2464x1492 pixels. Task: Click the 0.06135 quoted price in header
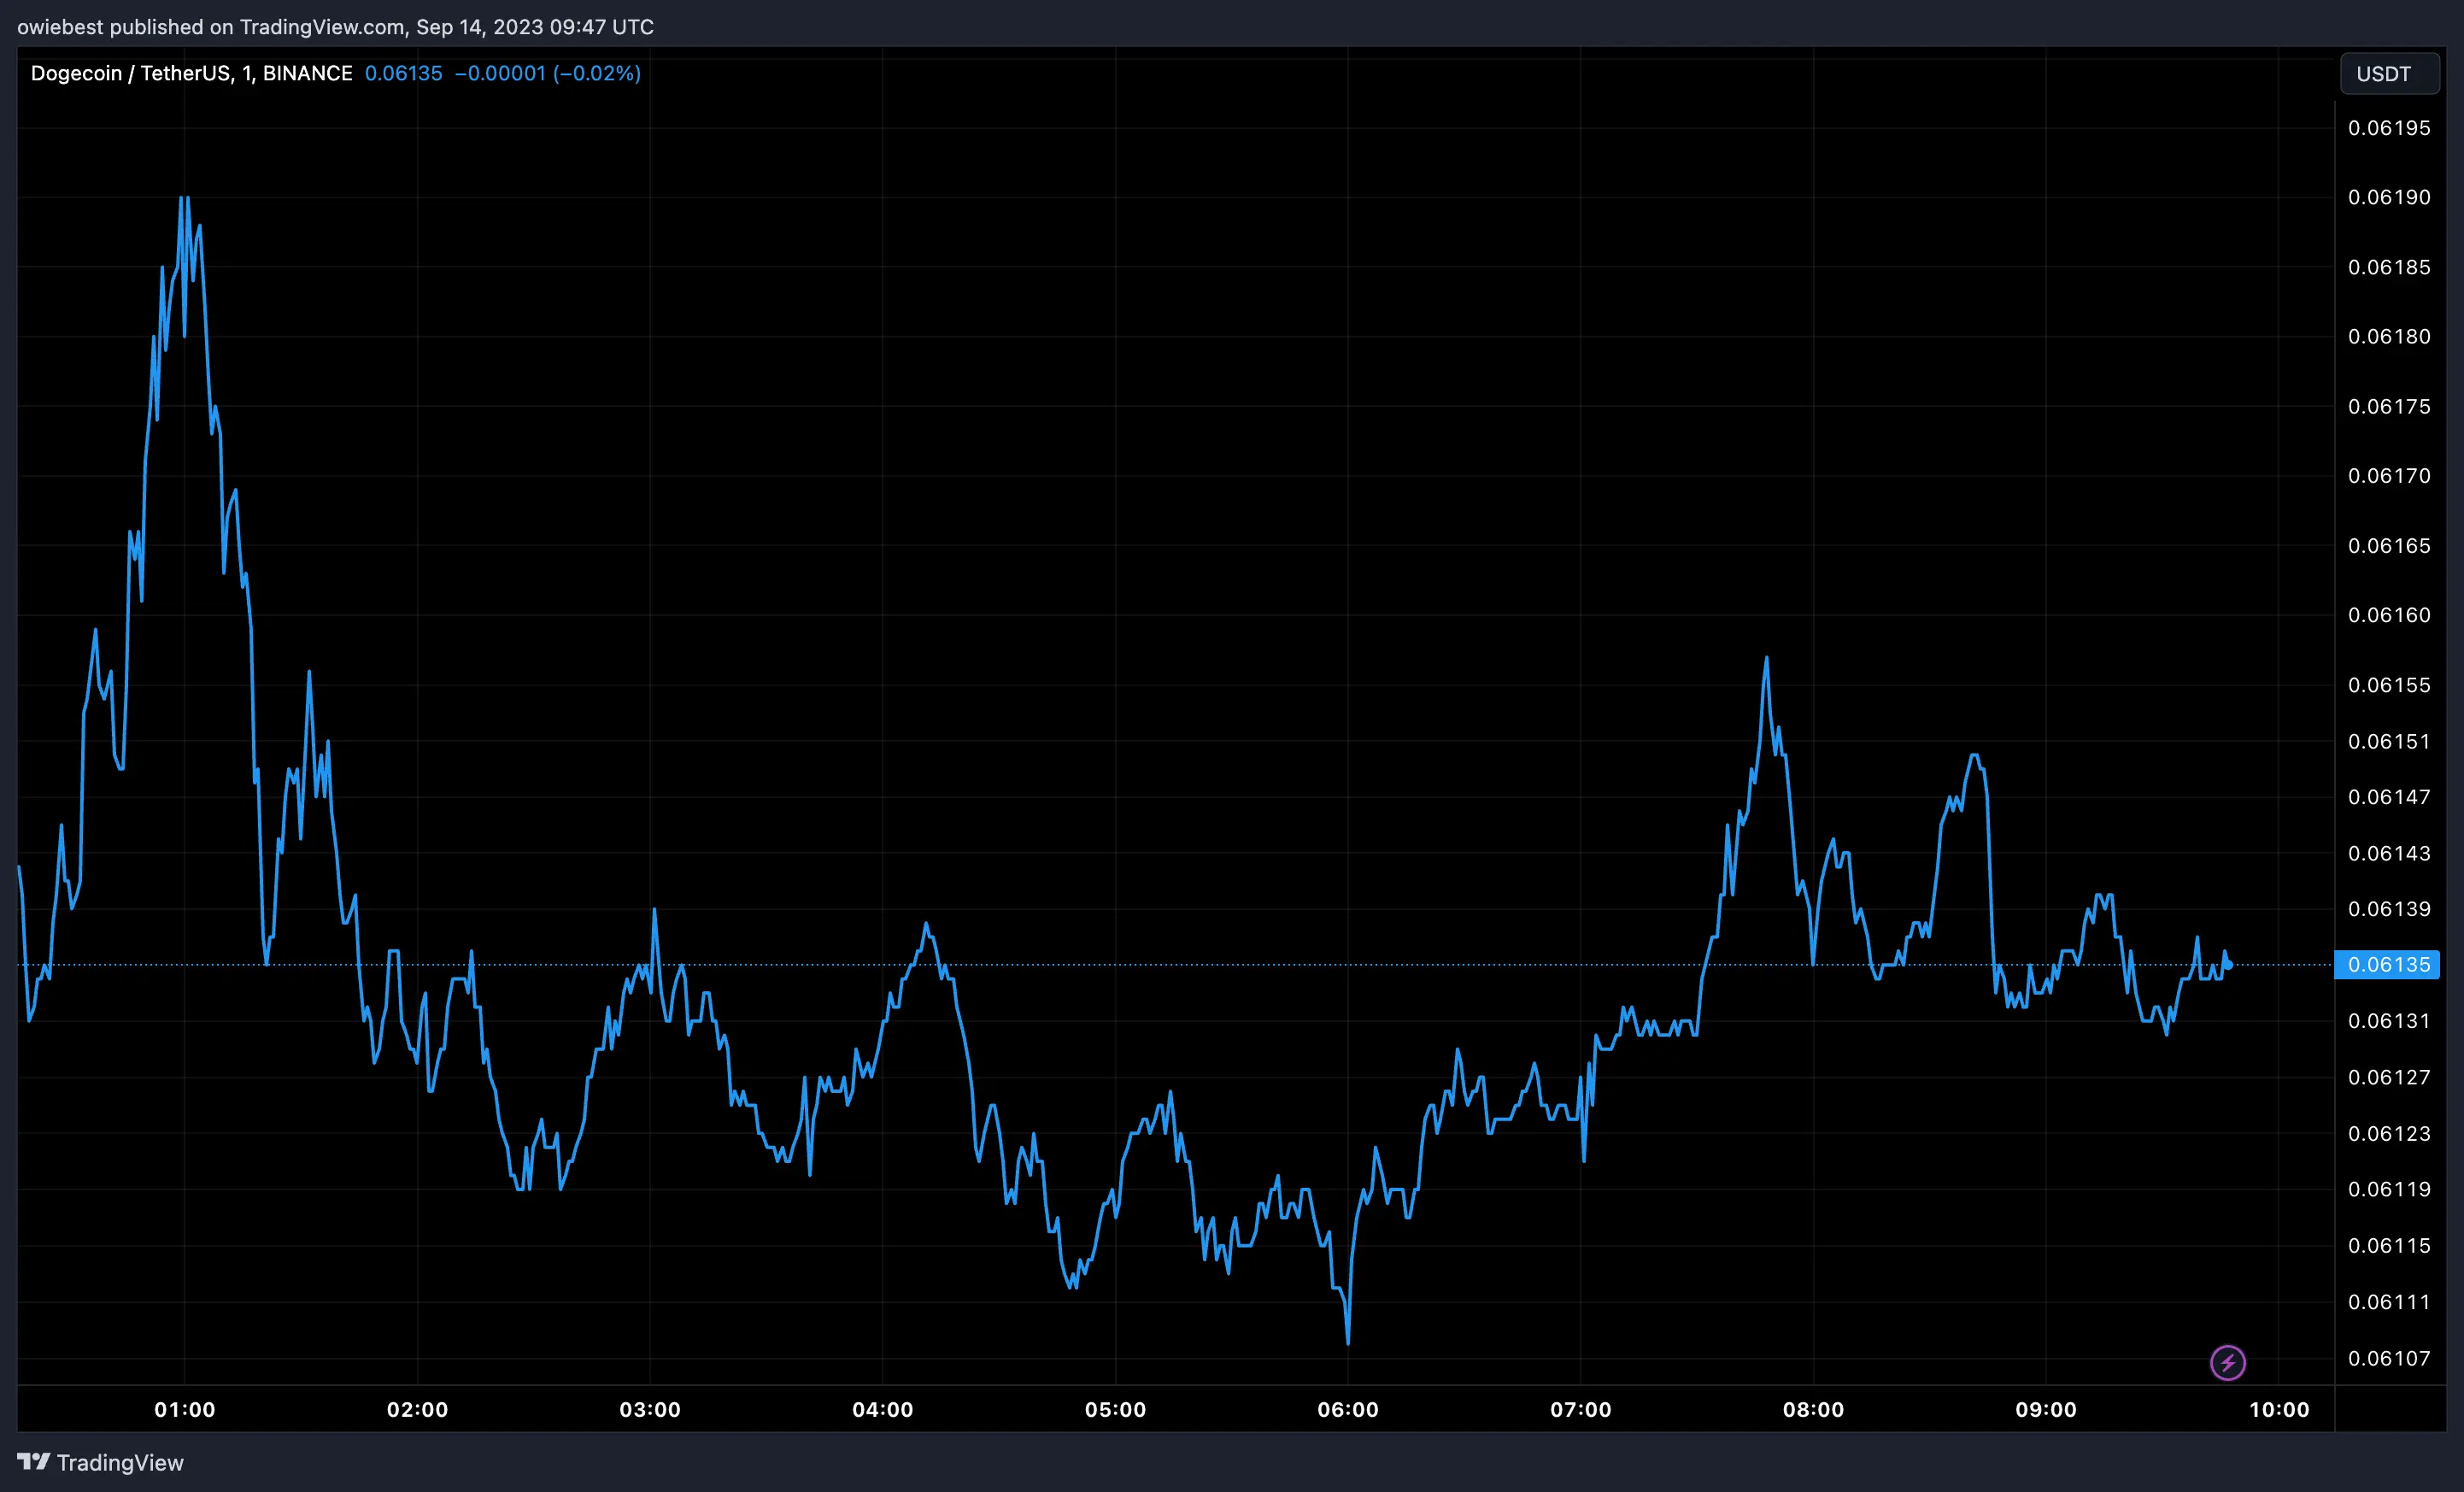(x=403, y=73)
